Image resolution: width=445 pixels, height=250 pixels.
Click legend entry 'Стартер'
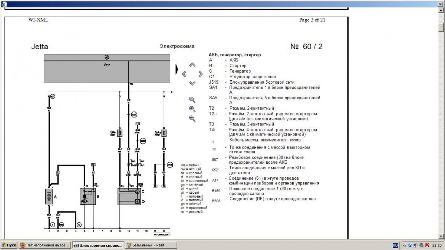pyautogui.click(x=238, y=66)
